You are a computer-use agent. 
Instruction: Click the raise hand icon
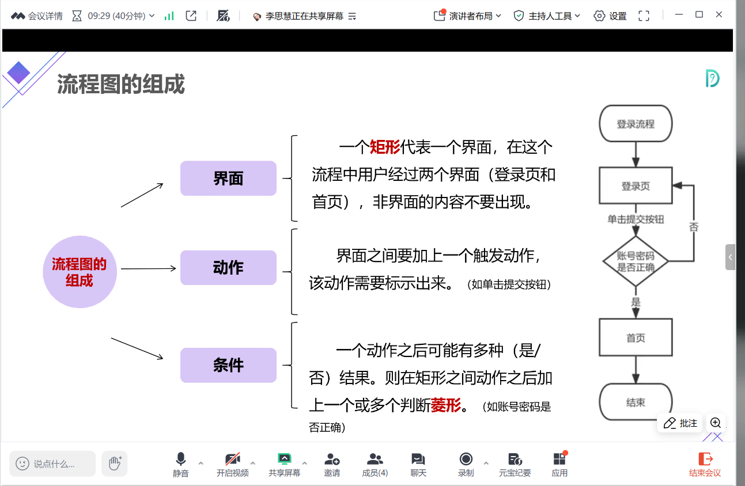(115, 464)
